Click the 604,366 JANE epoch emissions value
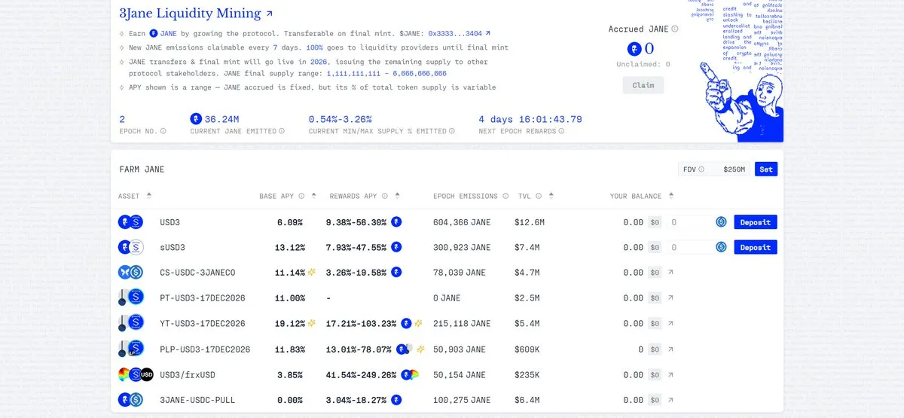The width and height of the screenshot is (904, 418). 462,222
